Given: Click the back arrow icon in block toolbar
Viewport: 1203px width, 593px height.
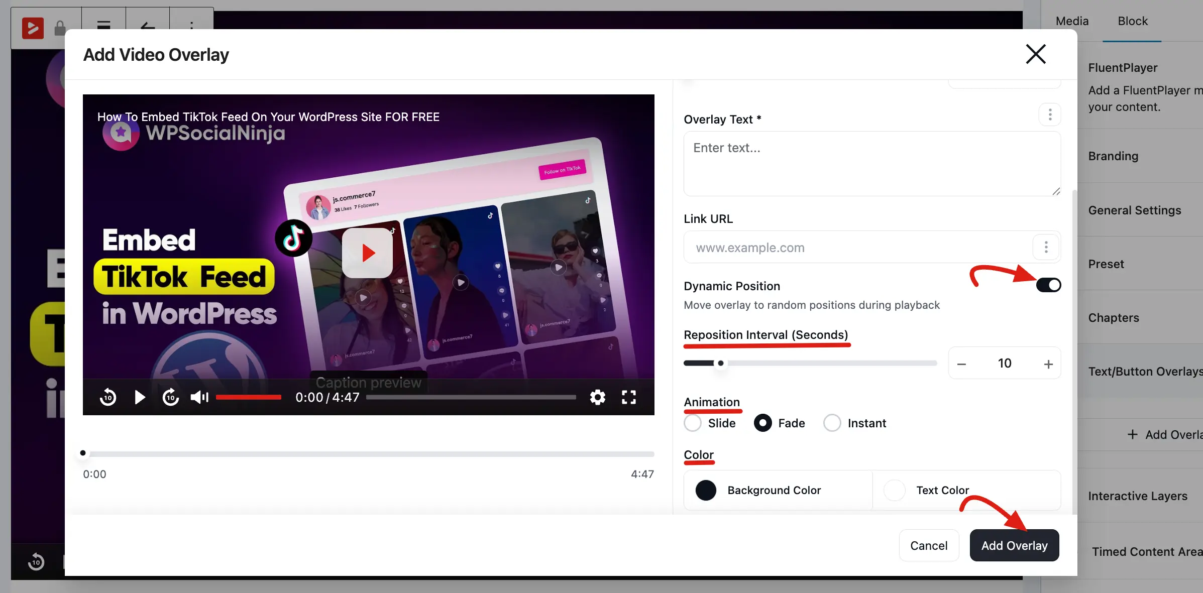Looking at the screenshot, I should [x=148, y=26].
